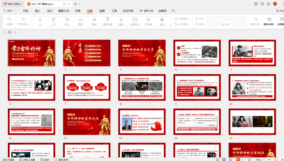This screenshot has width=284, height=161.
Task: Switch to reading view in the status bar
Action: pos(230,159)
